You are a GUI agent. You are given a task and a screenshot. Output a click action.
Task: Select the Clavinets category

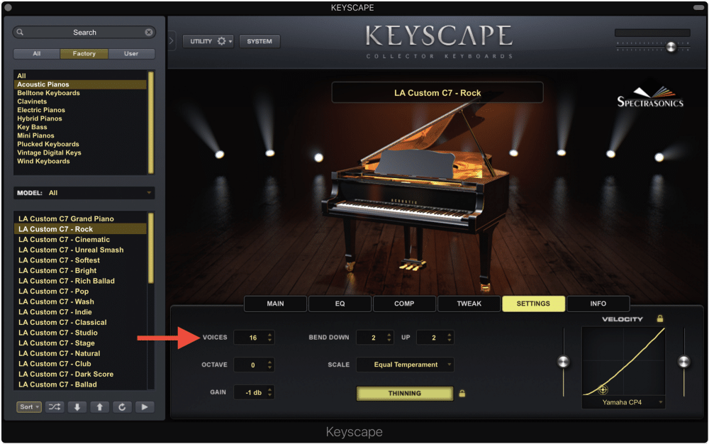(x=80, y=101)
